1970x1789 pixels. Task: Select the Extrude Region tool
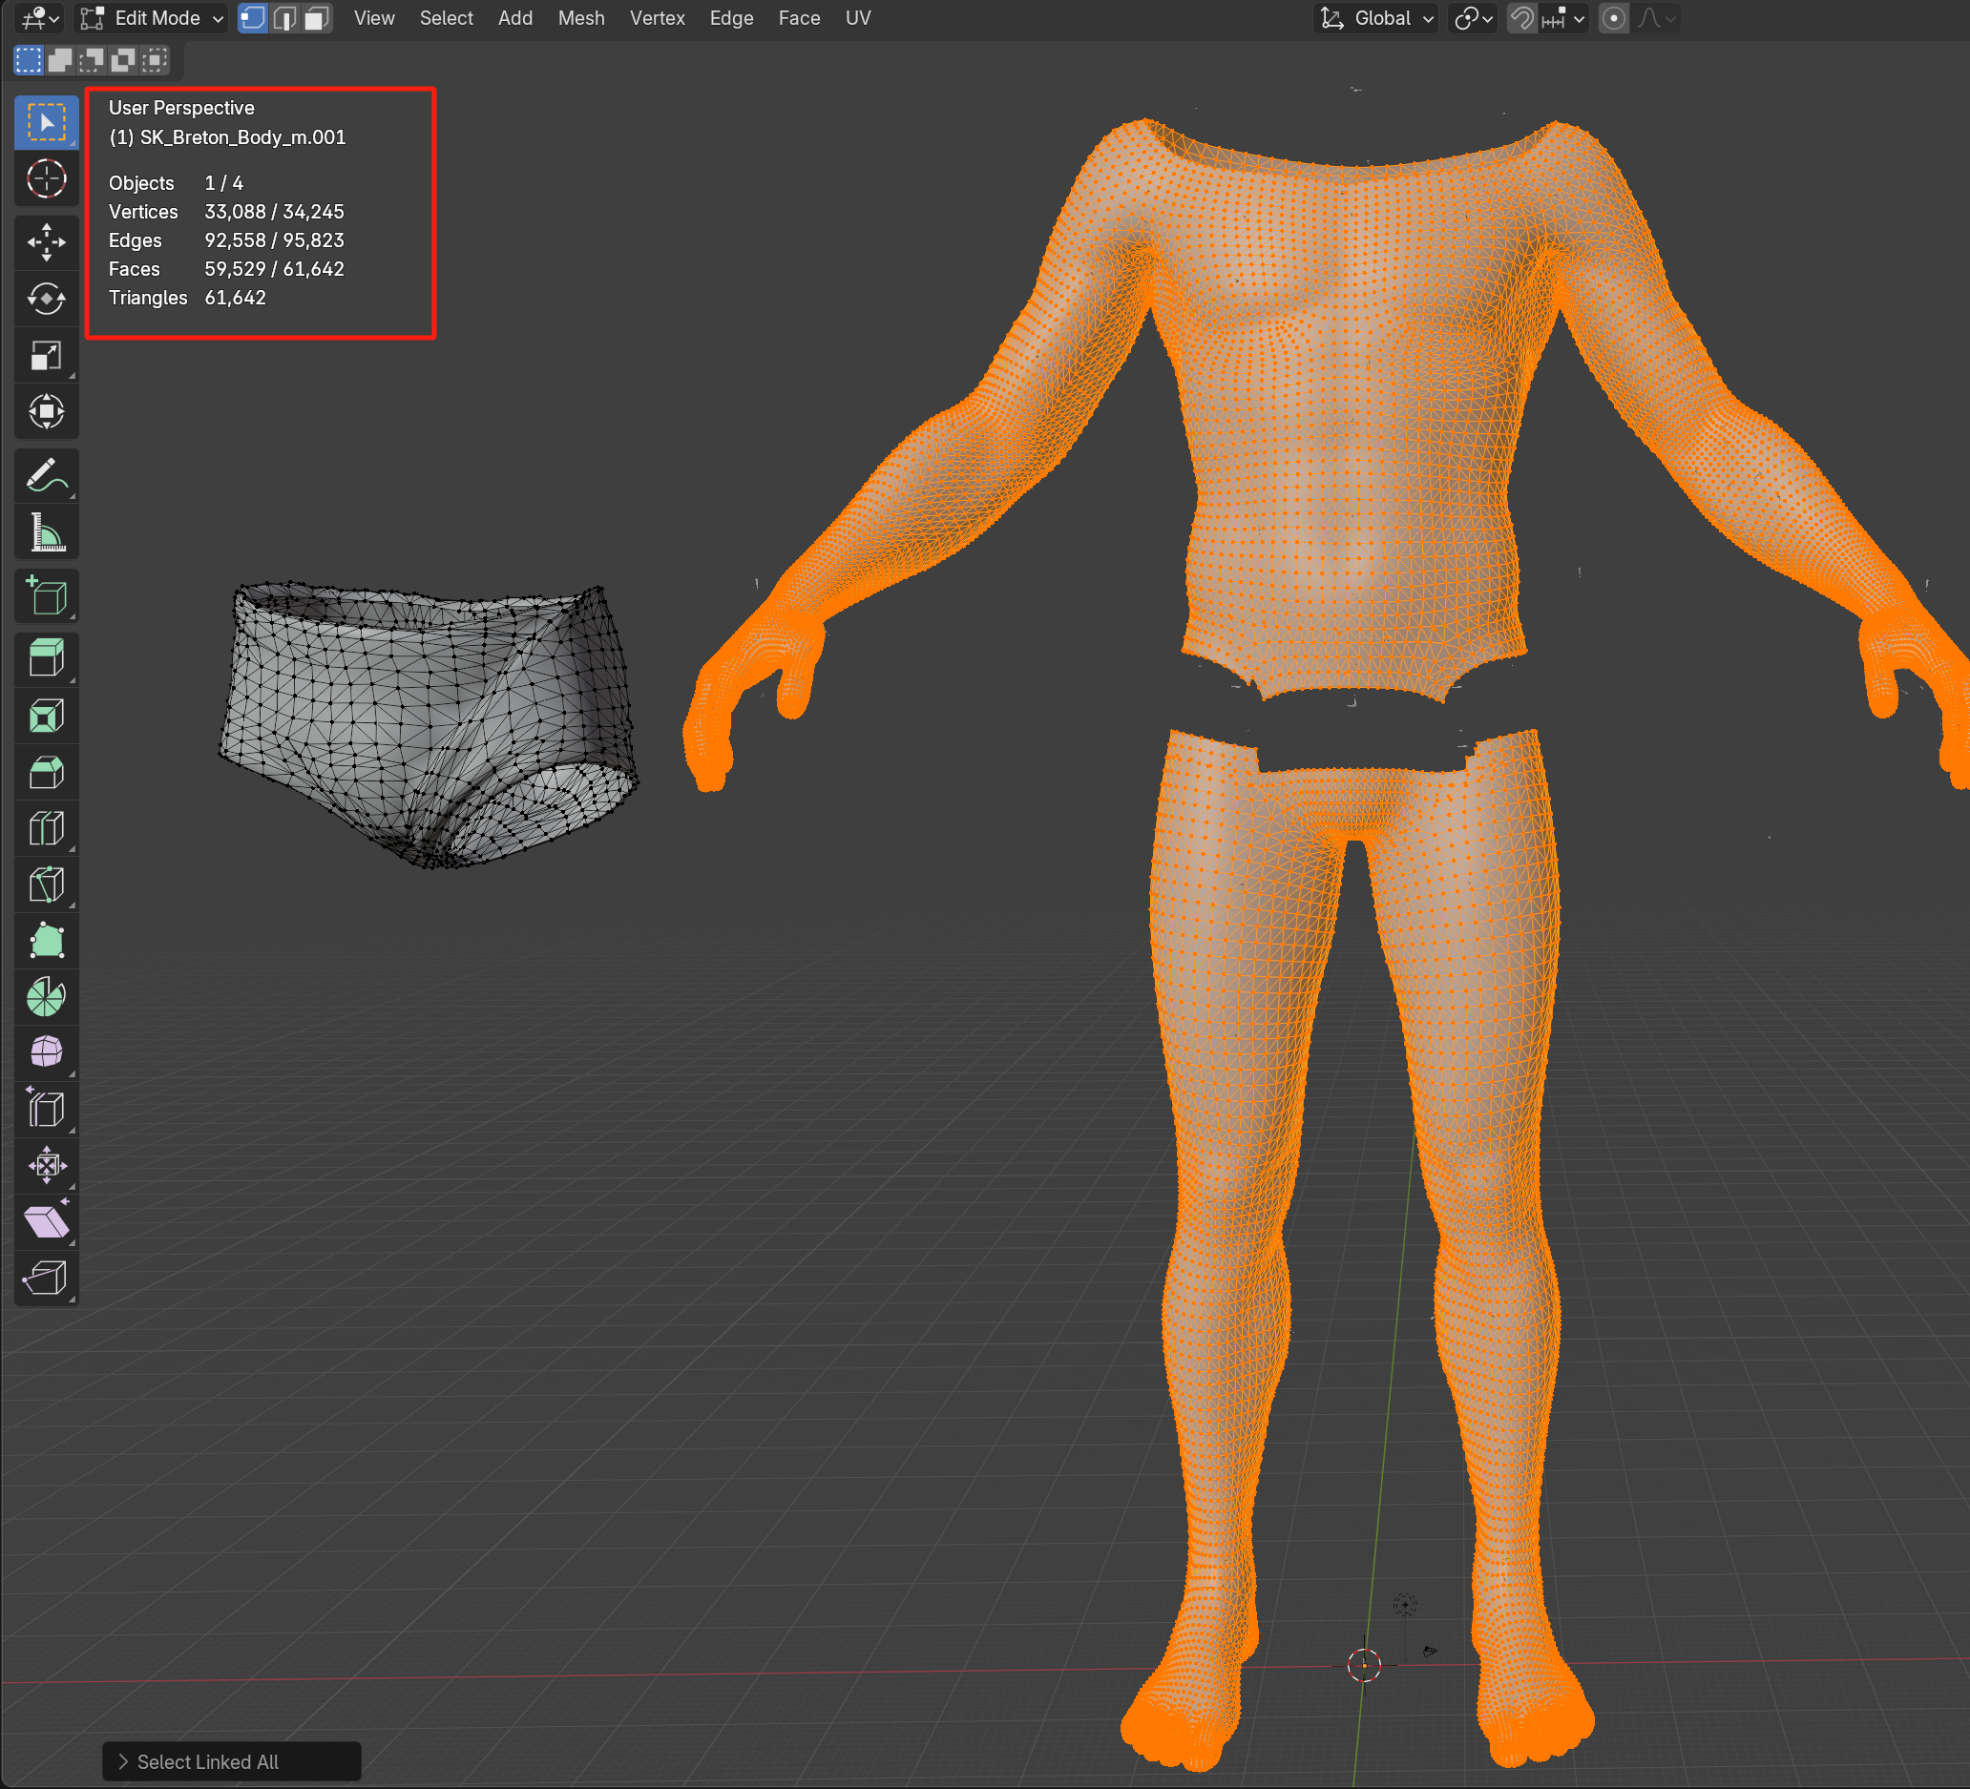[x=46, y=658]
